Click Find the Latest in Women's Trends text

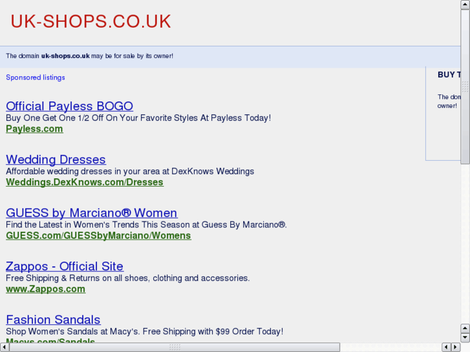146,225
